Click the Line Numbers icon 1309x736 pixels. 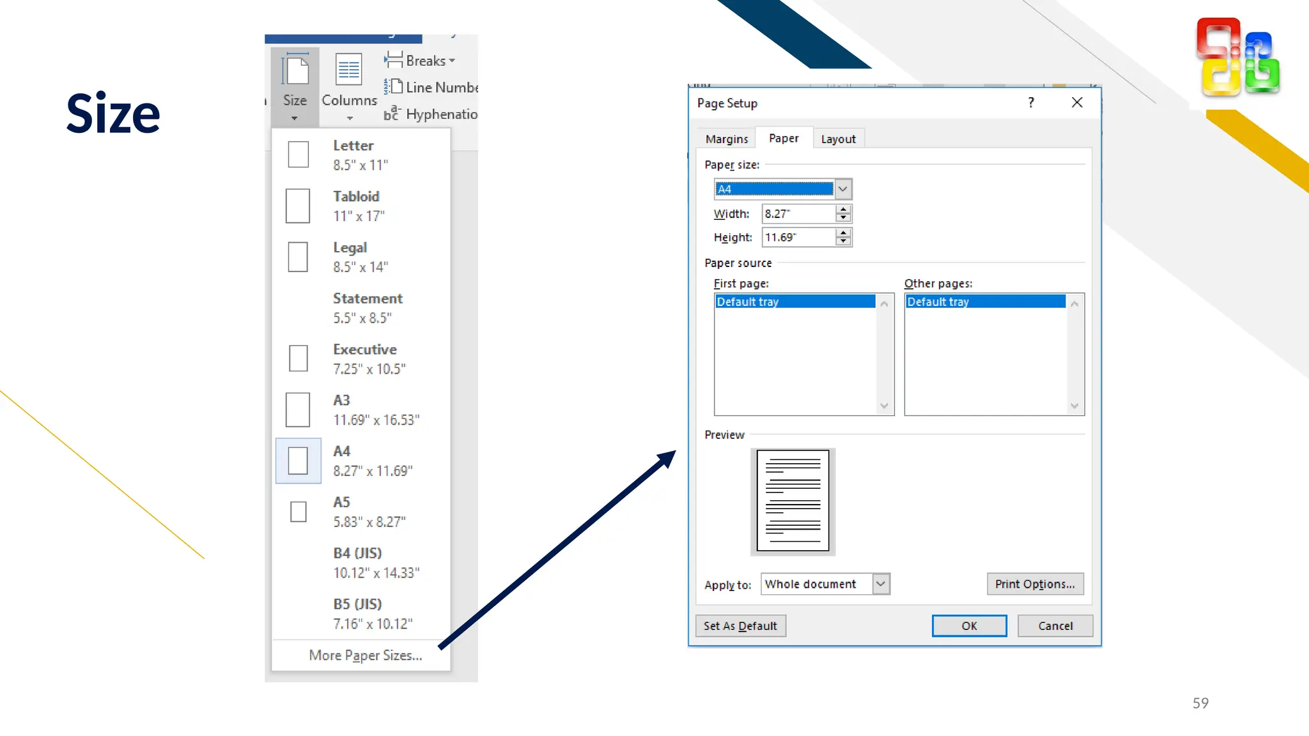tap(393, 86)
